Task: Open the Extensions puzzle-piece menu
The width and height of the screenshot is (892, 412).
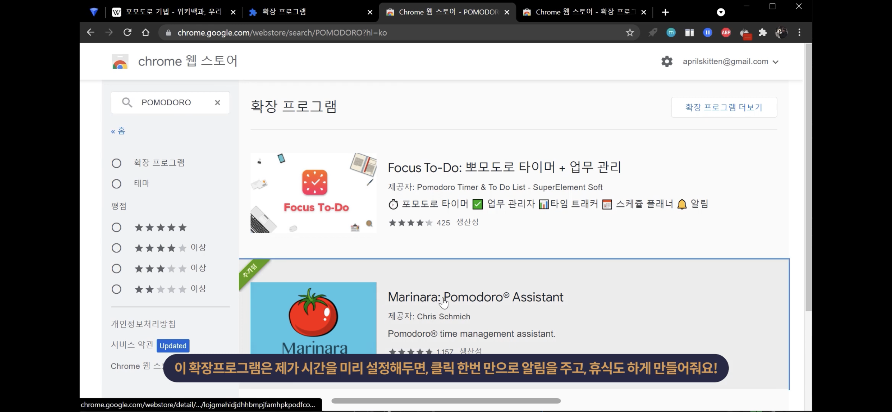Action: [x=763, y=33]
